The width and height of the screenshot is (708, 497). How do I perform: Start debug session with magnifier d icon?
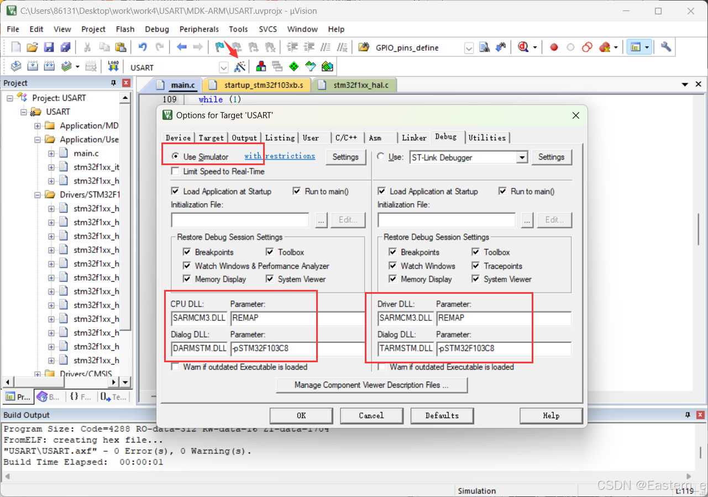(x=523, y=47)
